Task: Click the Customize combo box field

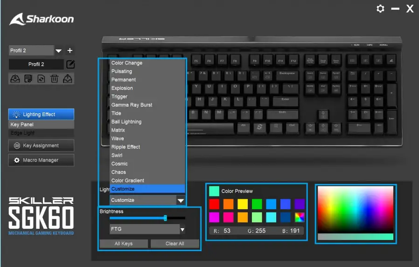Action: pos(143,200)
